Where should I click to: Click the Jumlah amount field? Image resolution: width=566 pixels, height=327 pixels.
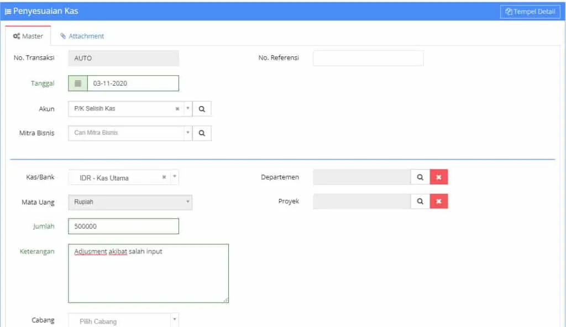(123, 226)
